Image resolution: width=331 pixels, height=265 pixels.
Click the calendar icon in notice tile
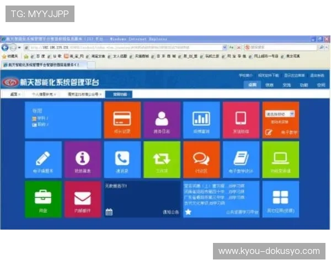point(109,212)
